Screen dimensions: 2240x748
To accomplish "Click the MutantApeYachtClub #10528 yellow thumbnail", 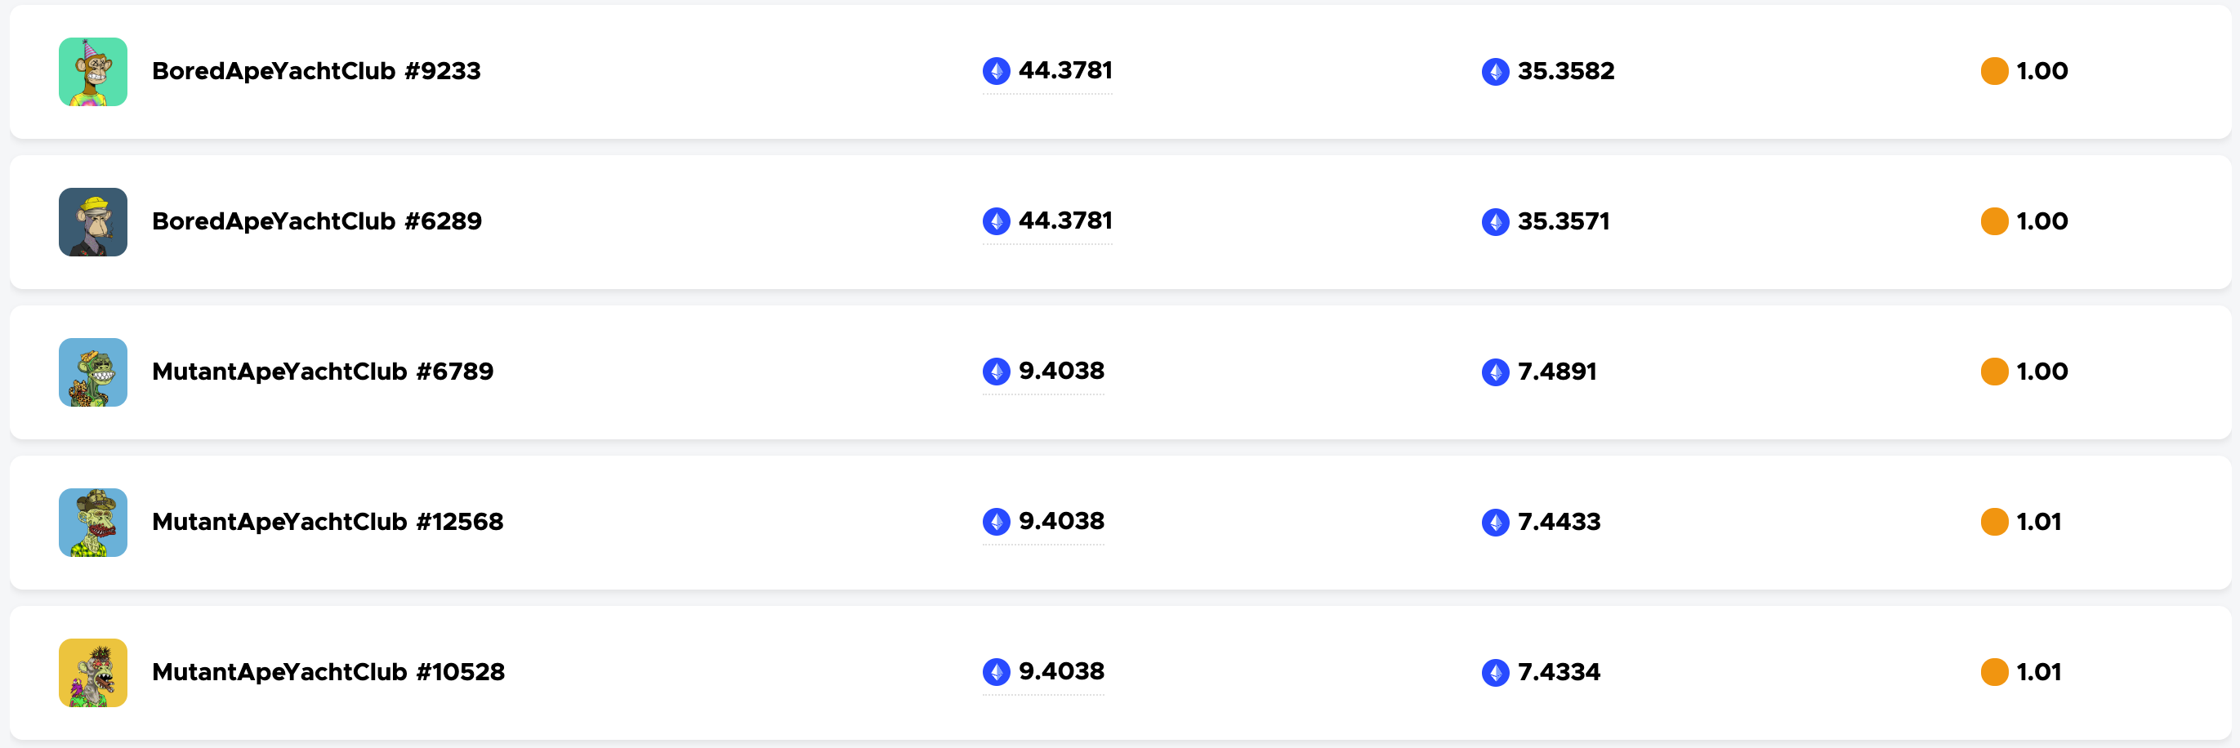I will pos(93,672).
